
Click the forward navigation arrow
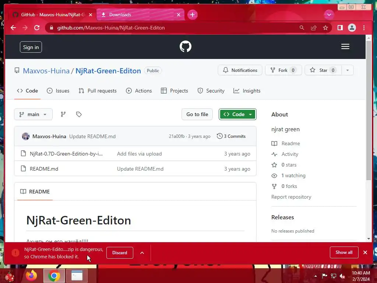25,28
